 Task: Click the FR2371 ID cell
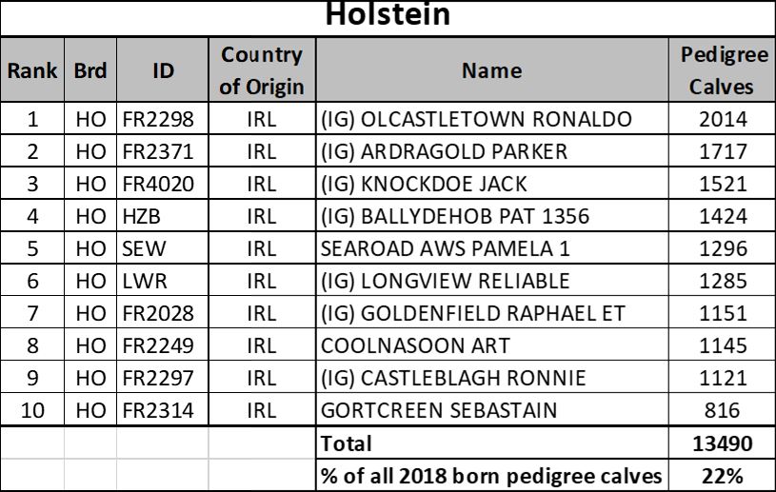(x=163, y=150)
